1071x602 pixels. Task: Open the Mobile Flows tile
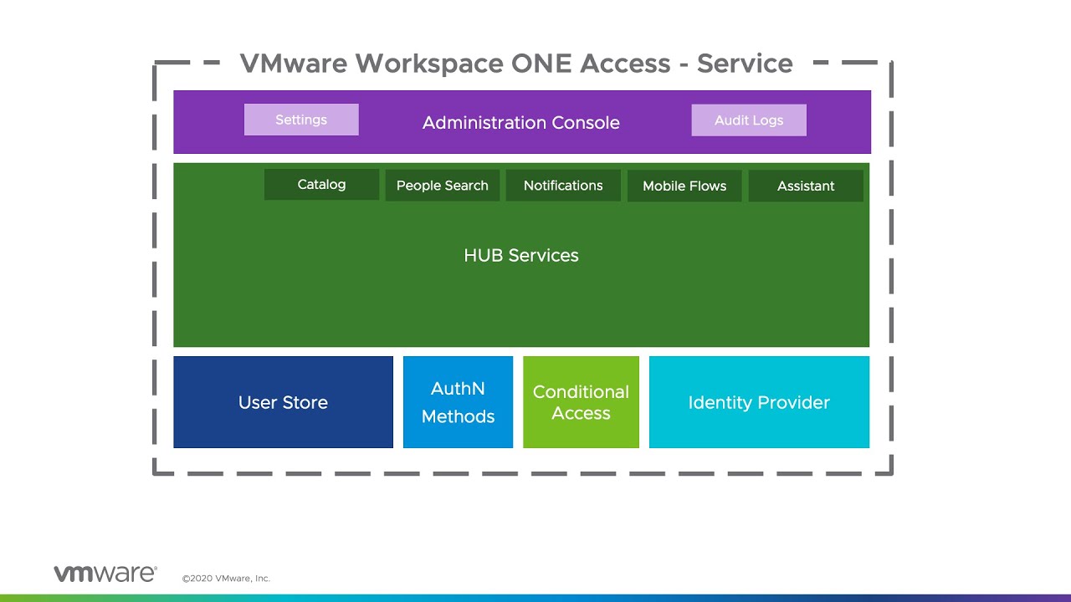pos(684,186)
